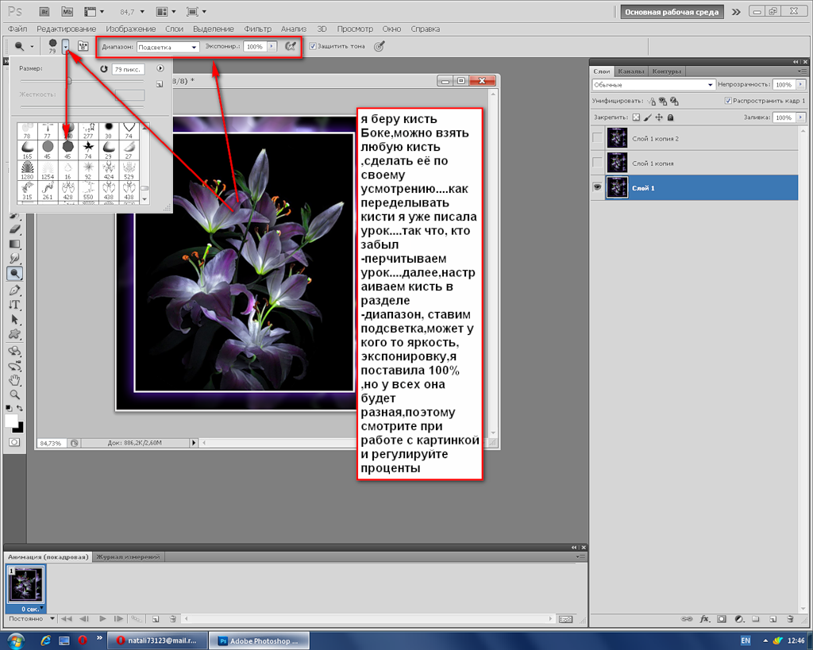Switch to the Каналы tab

(x=630, y=71)
